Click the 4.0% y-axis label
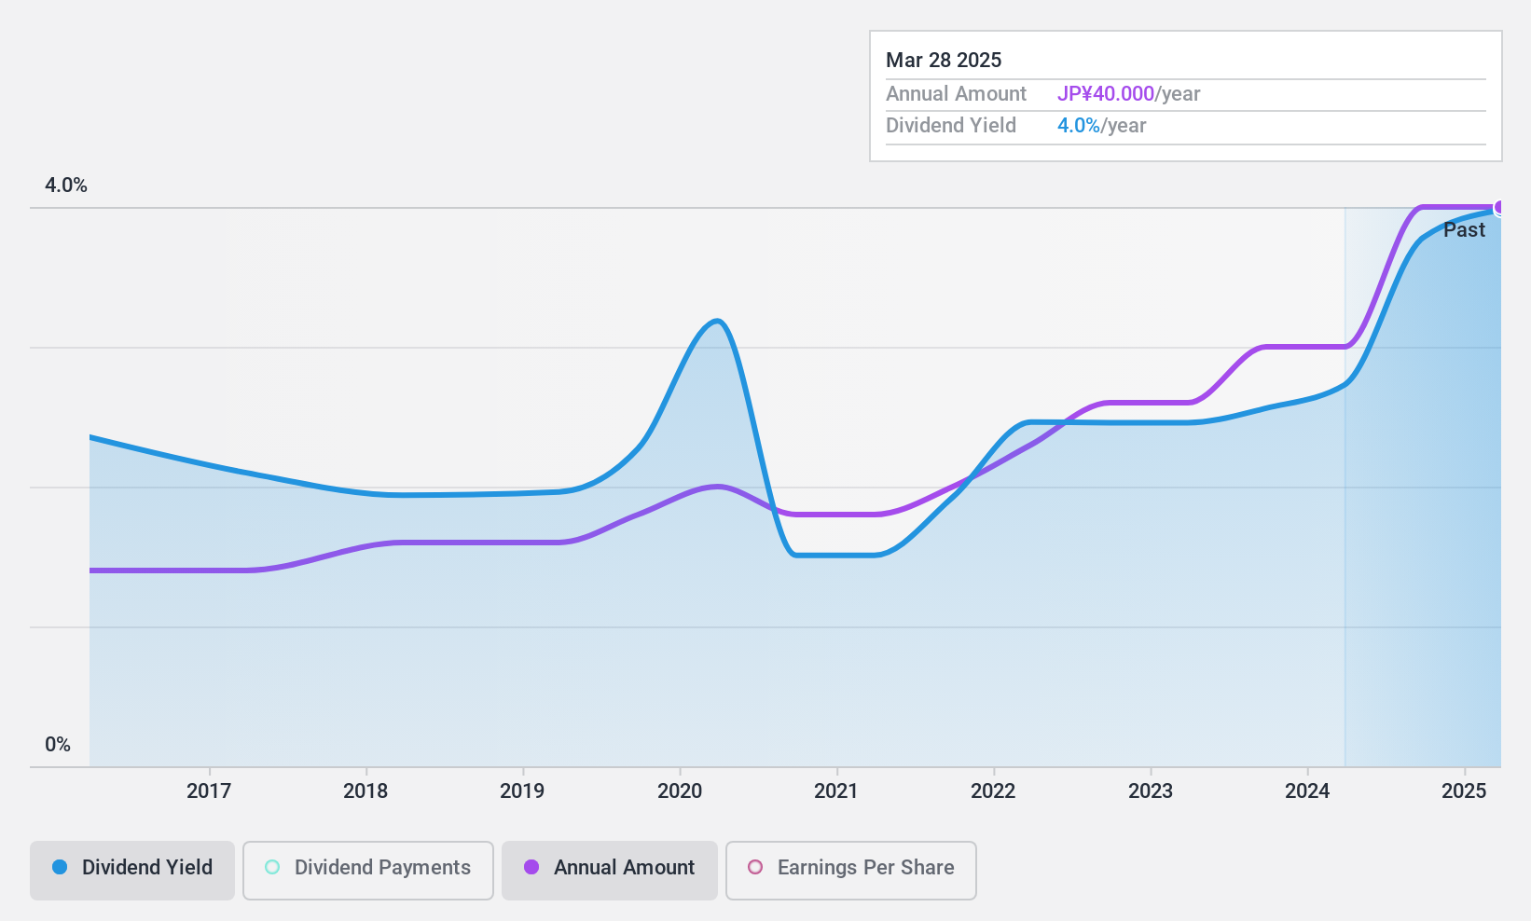1531x921 pixels. (x=66, y=186)
